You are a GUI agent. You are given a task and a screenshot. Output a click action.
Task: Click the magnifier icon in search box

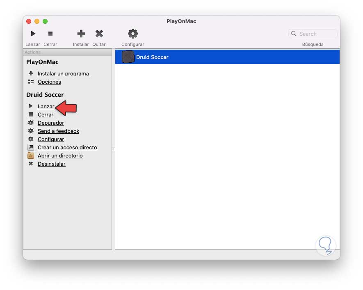click(x=294, y=34)
